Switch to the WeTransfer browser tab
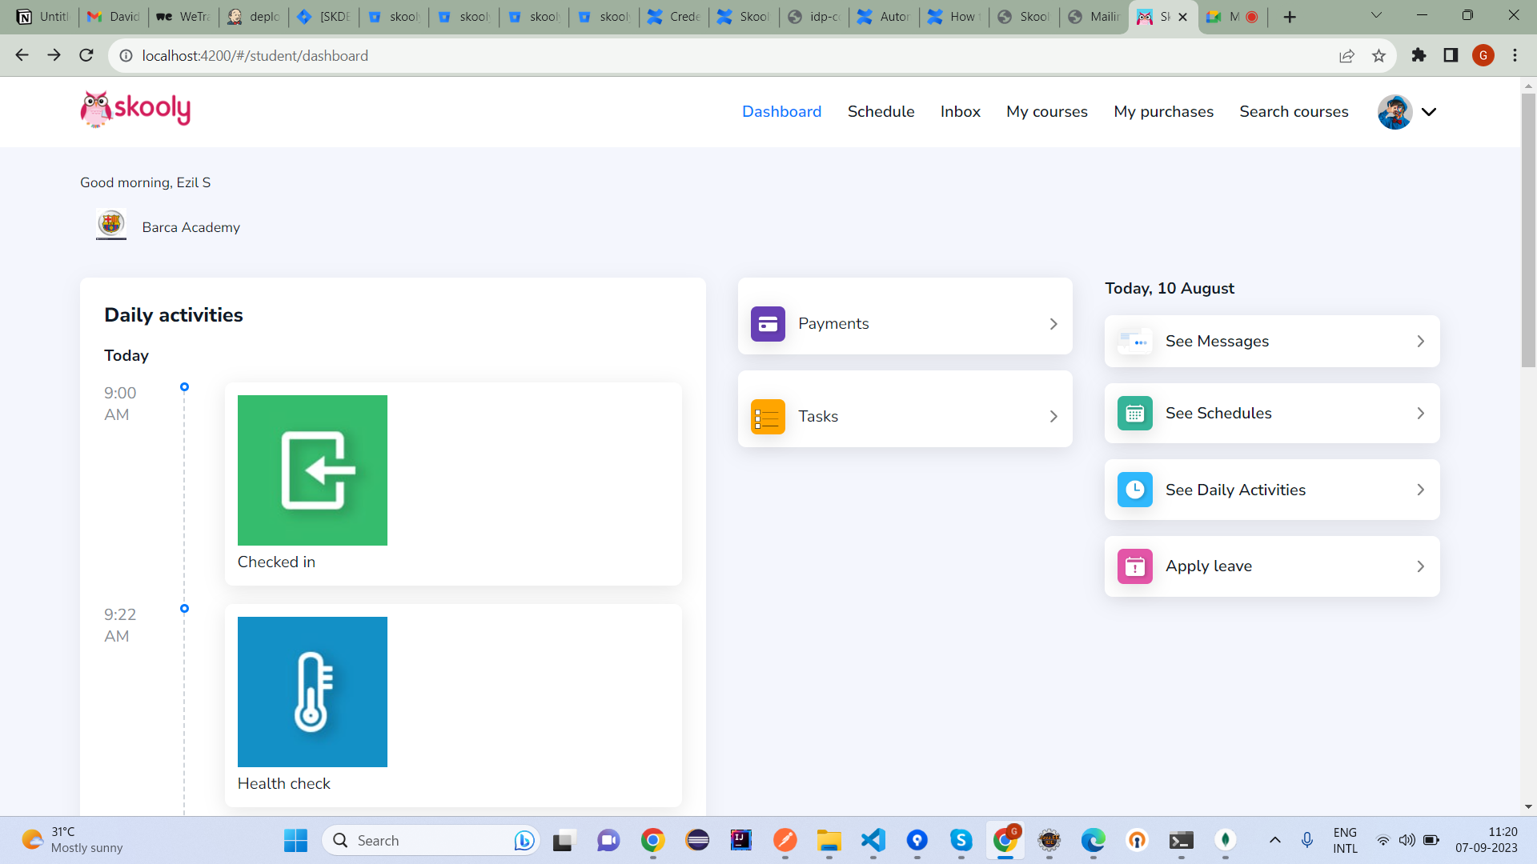 coord(183,17)
